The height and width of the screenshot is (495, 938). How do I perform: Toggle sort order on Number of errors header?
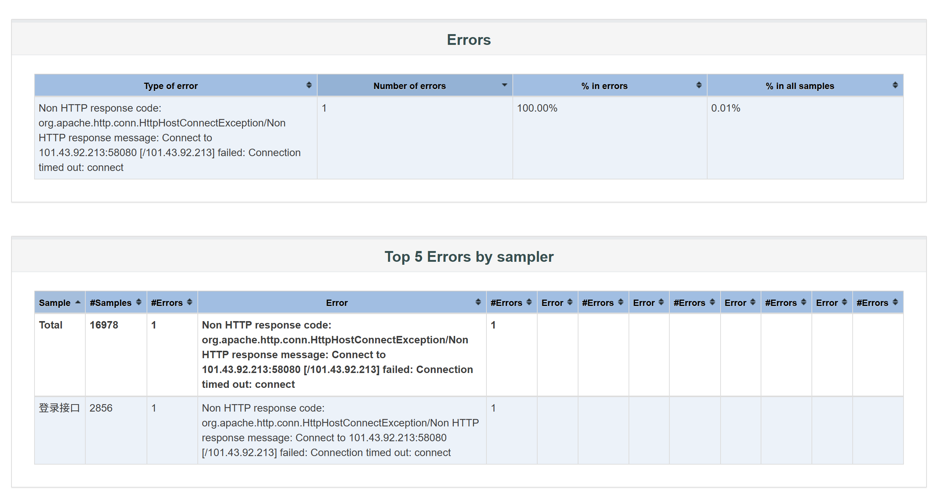pyautogui.click(x=409, y=86)
